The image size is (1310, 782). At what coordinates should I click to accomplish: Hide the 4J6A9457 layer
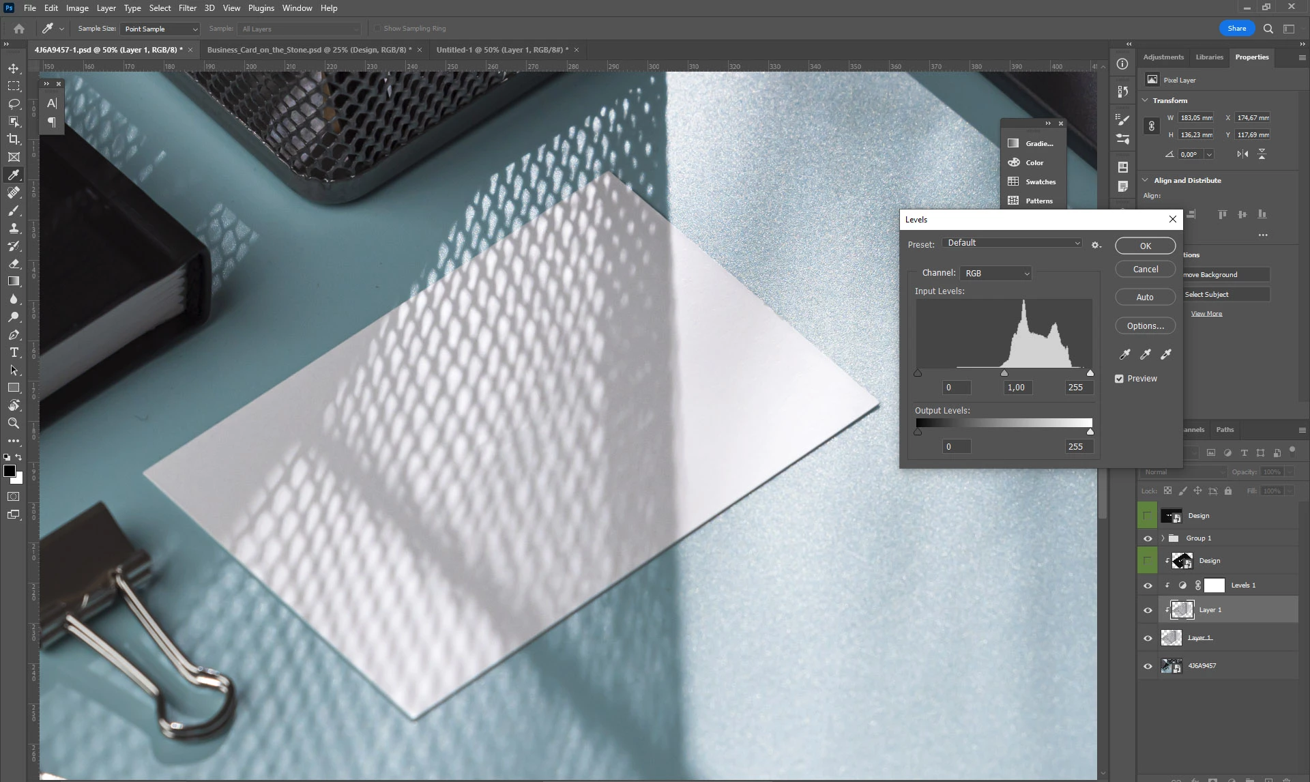(1148, 666)
